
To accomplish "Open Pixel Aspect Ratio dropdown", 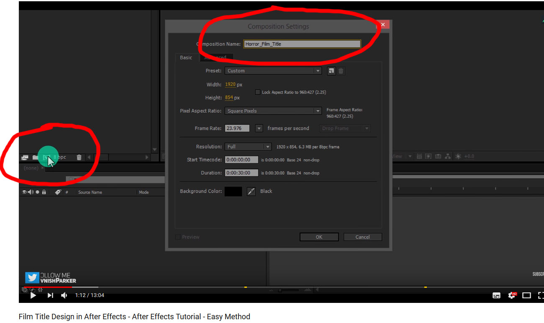I will coord(272,111).
